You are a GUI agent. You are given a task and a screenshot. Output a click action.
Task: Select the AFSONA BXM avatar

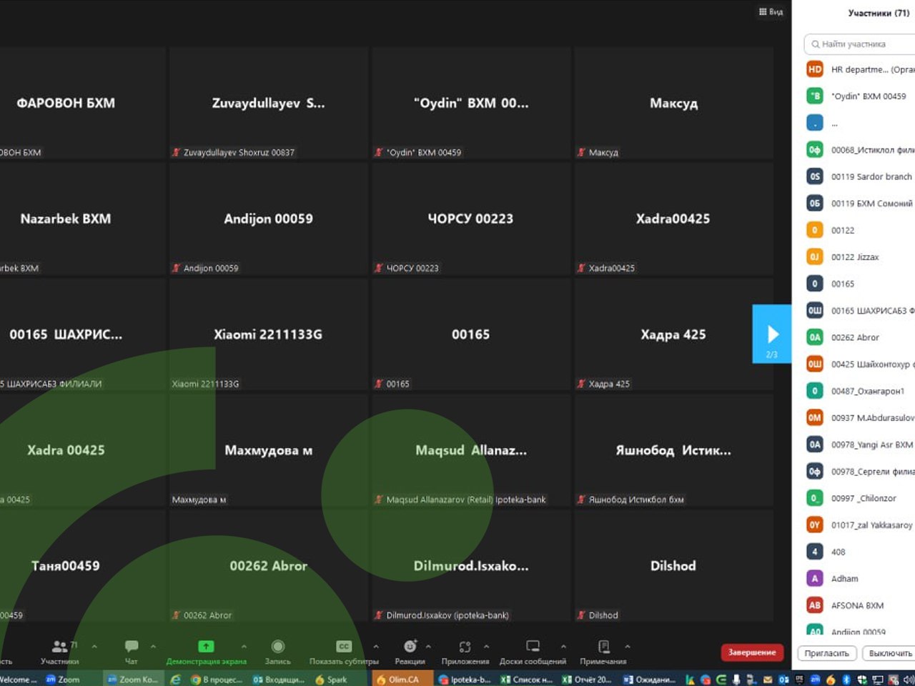[x=815, y=605]
